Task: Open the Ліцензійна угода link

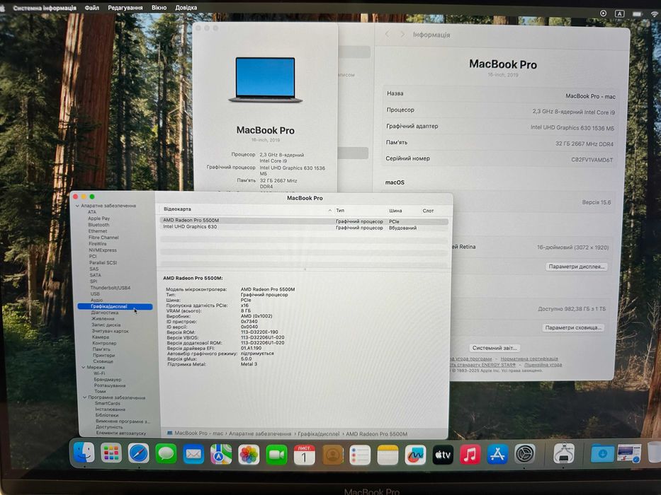Action: [543, 365]
